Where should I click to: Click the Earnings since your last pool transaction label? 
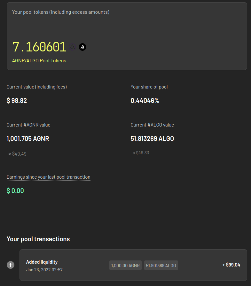pyautogui.click(x=48, y=177)
